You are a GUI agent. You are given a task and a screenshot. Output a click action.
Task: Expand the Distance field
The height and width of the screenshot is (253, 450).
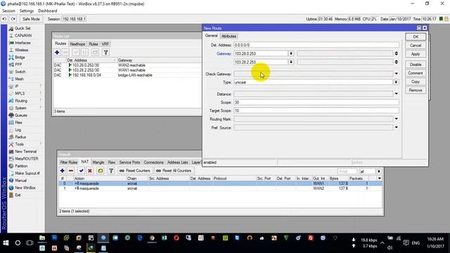[397, 93]
